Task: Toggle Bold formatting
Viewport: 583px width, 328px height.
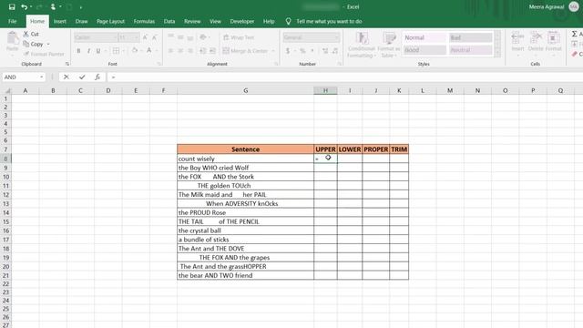Action: pyautogui.click(x=78, y=51)
